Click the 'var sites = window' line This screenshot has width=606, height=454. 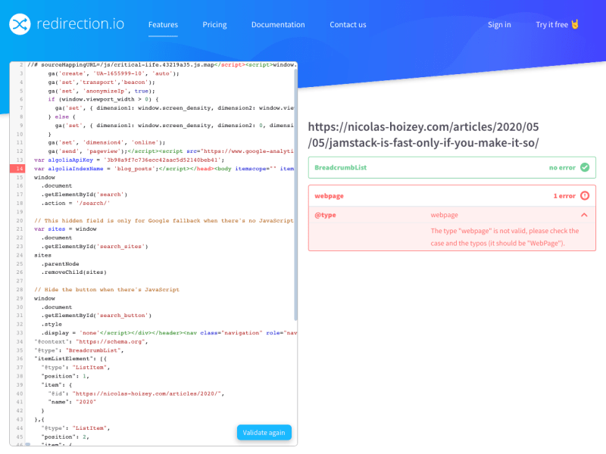coord(65,229)
